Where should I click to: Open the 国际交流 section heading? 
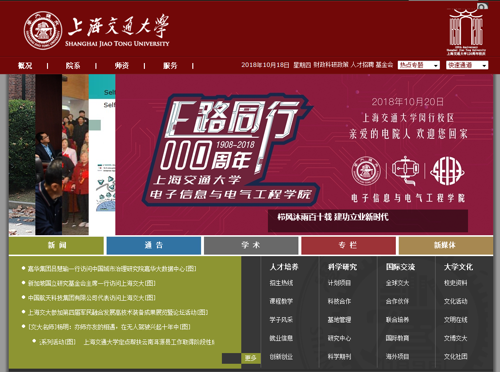[400, 267]
